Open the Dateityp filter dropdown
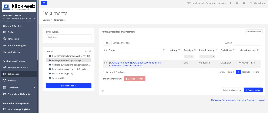 (x=189, y=56)
